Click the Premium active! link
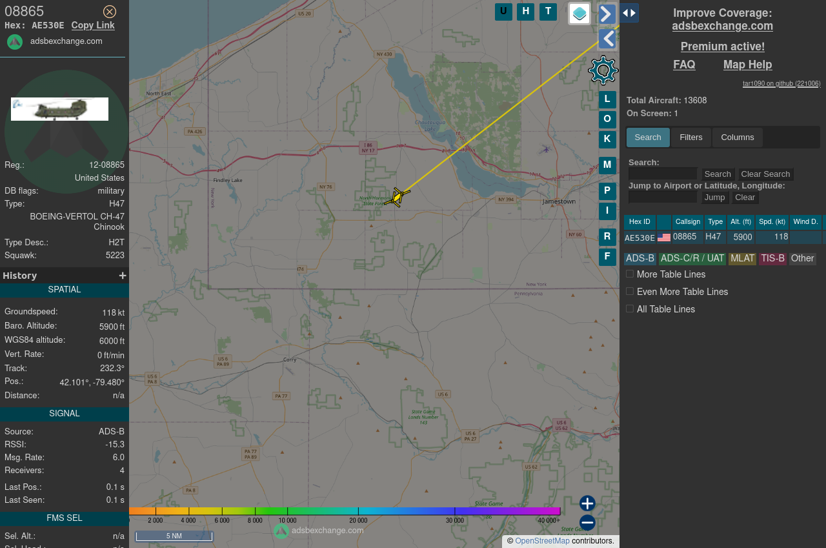 722,46
